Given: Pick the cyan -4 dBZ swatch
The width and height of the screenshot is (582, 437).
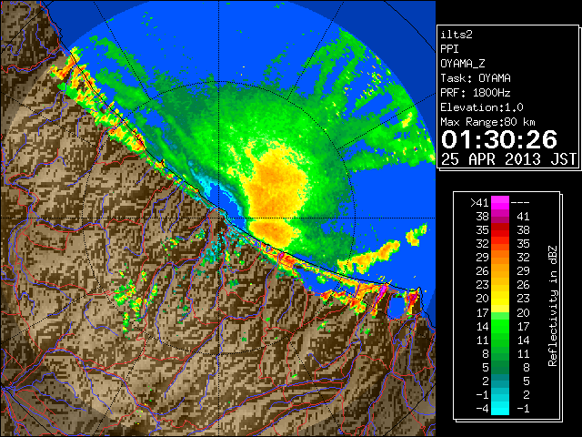Looking at the screenshot, I should (x=500, y=409).
